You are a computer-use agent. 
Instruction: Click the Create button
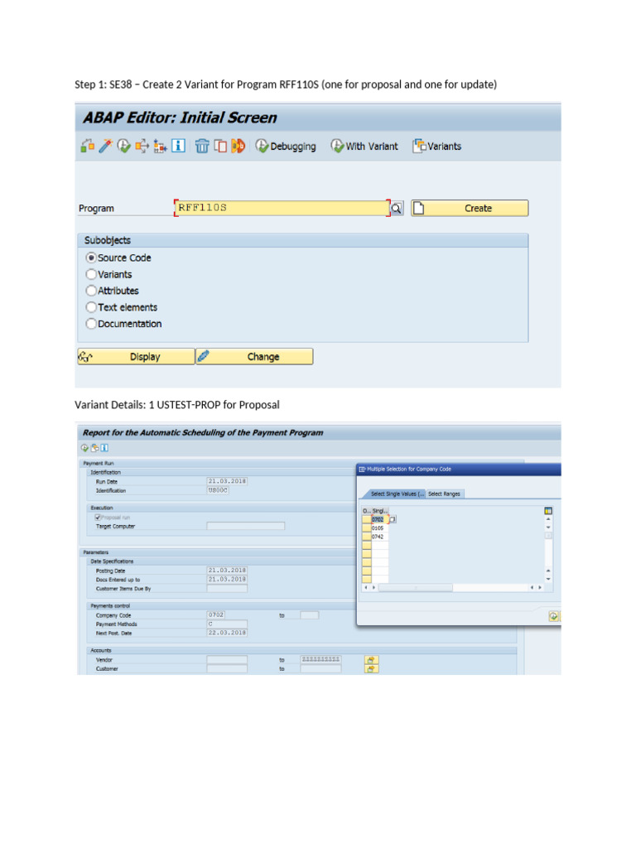[x=470, y=208]
